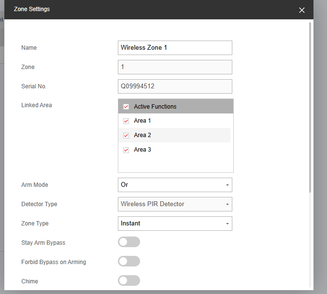Expand the Detector Type dropdown
Viewport: 327px width, 294px height.
click(x=175, y=204)
